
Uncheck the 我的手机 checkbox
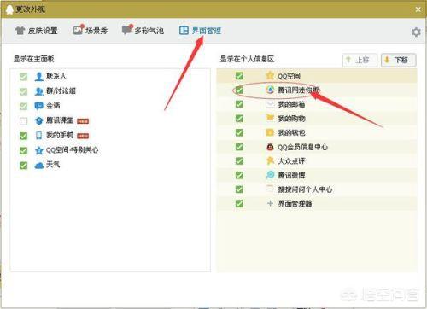click(24, 136)
